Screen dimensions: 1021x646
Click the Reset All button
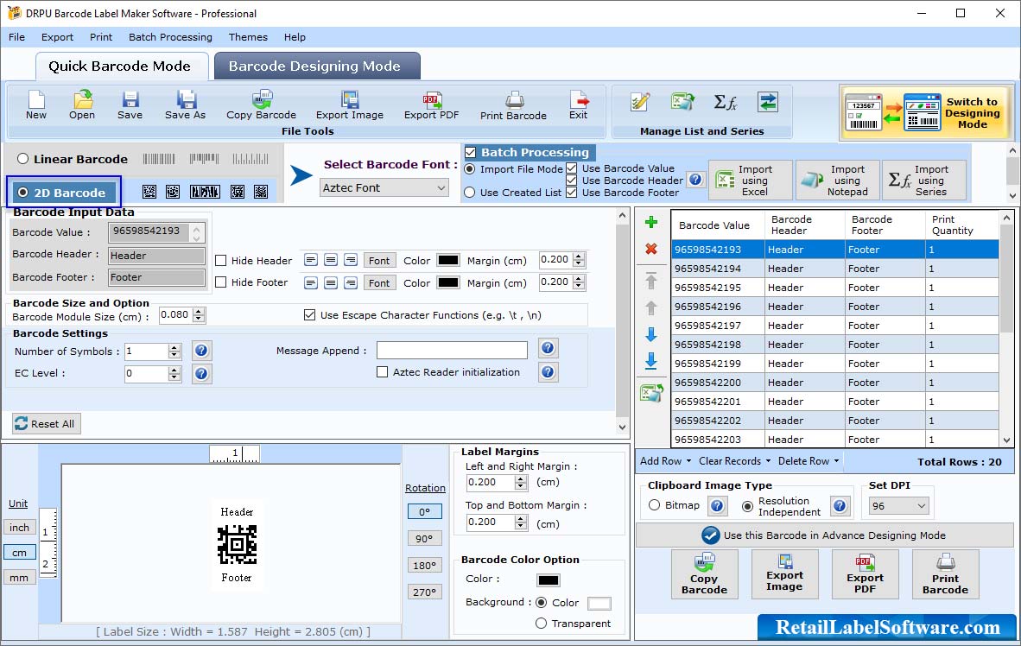(x=46, y=424)
